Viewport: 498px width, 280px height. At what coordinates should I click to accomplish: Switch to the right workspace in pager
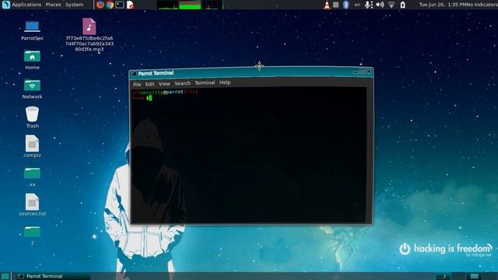(474, 276)
